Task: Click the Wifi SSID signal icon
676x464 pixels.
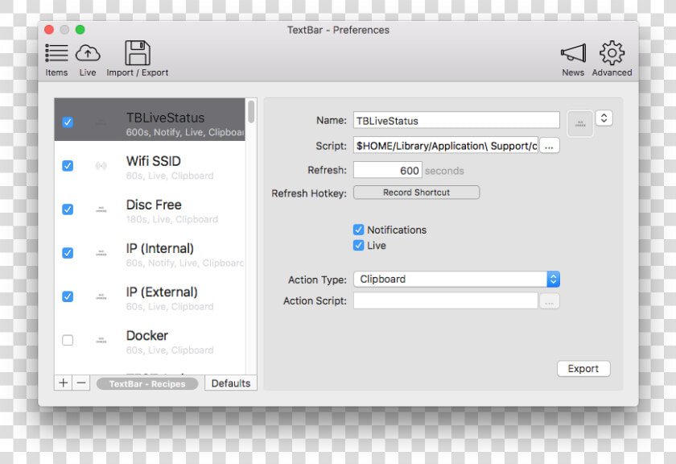Action: coord(101,166)
